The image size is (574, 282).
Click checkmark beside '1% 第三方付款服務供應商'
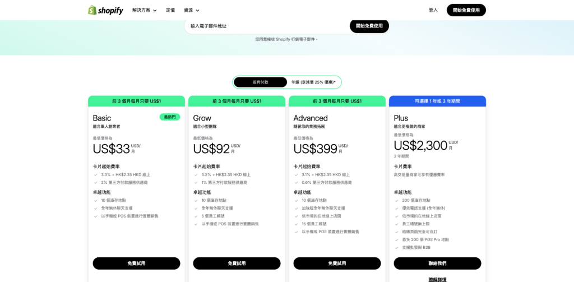pyautogui.click(x=196, y=182)
